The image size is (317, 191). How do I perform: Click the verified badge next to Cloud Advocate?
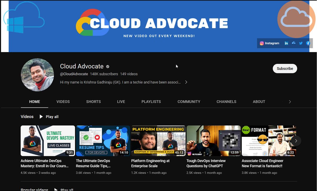pyautogui.click(x=108, y=67)
